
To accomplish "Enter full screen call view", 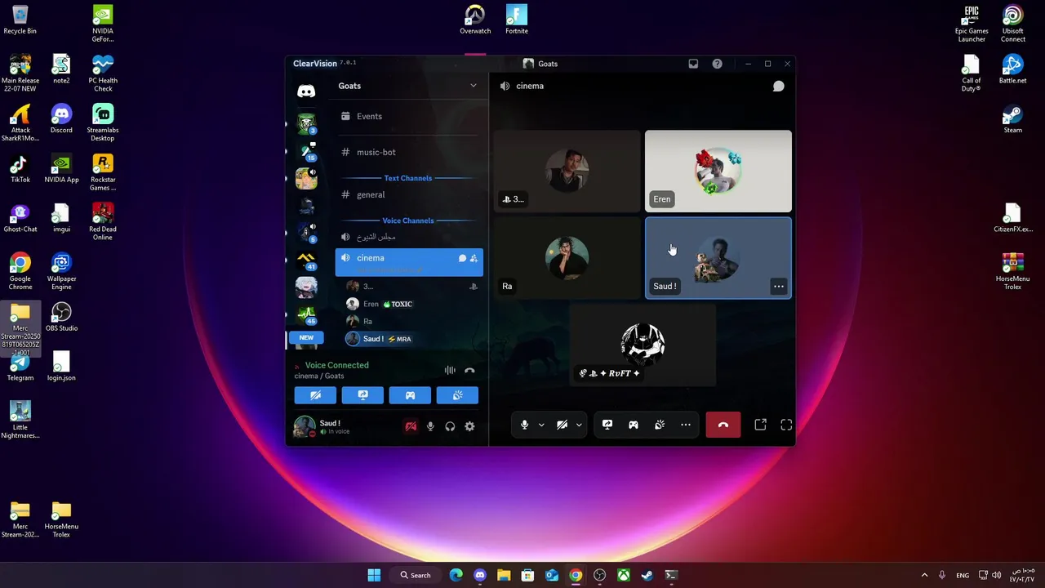I will (x=786, y=425).
